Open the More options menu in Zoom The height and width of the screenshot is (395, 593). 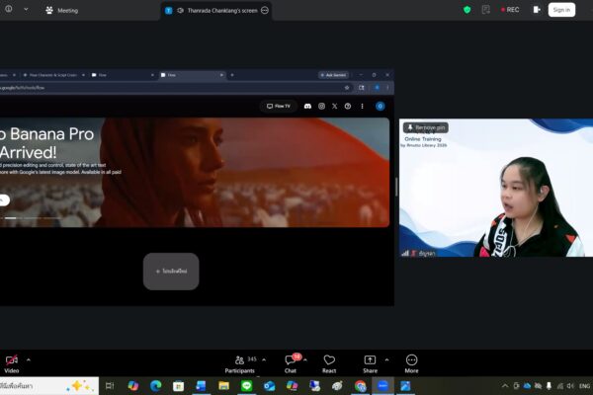pyautogui.click(x=411, y=363)
